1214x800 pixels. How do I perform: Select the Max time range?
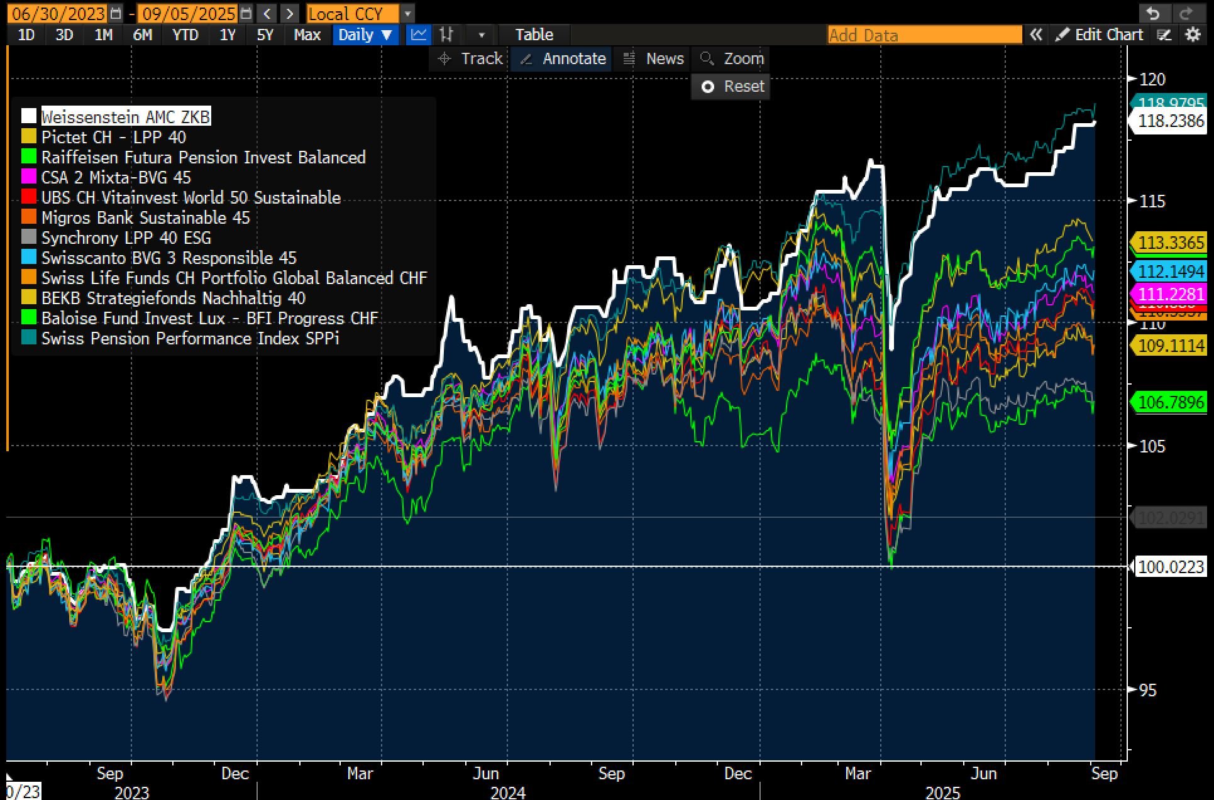(x=307, y=35)
